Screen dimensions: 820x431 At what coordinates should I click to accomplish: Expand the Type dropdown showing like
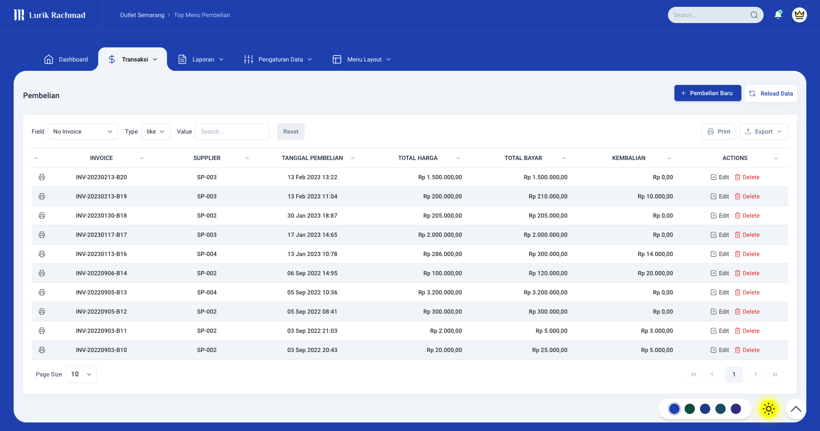click(x=155, y=131)
